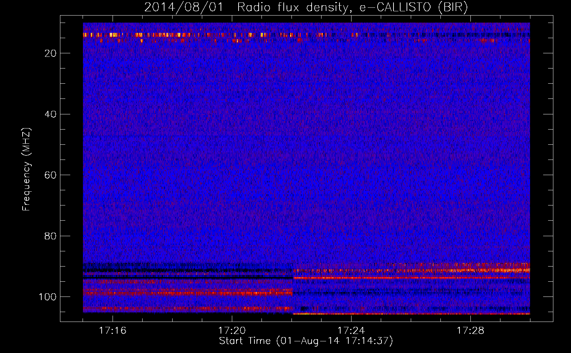This screenshot has width=571, height=353.
Task: Click the '17:20' time tick label
Action: point(232,331)
